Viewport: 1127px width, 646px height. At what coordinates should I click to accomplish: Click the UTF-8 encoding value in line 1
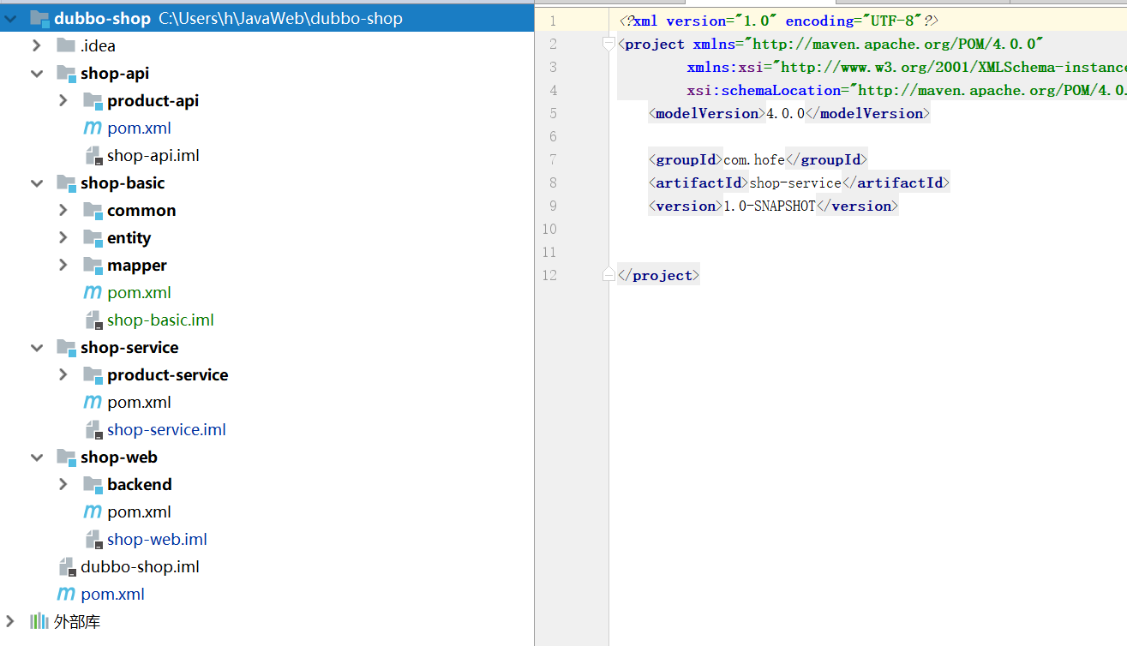coord(891,21)
